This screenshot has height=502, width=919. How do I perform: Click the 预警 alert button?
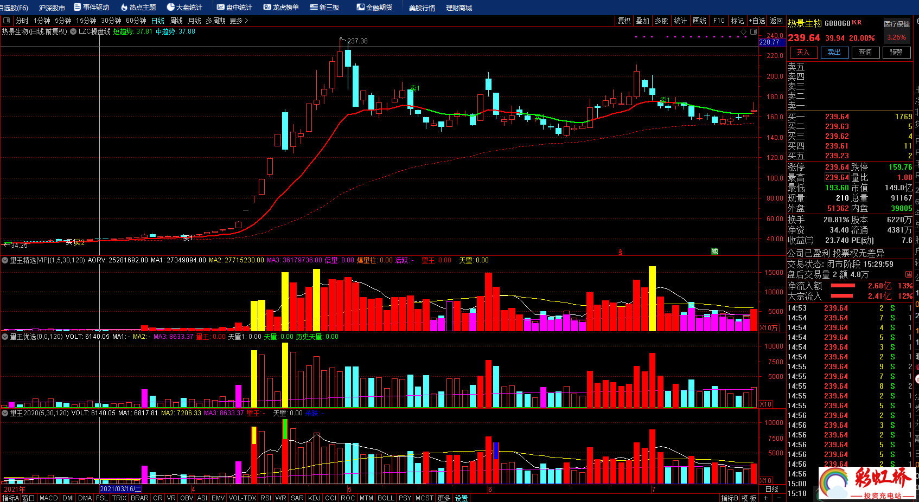tap(896, 52)
